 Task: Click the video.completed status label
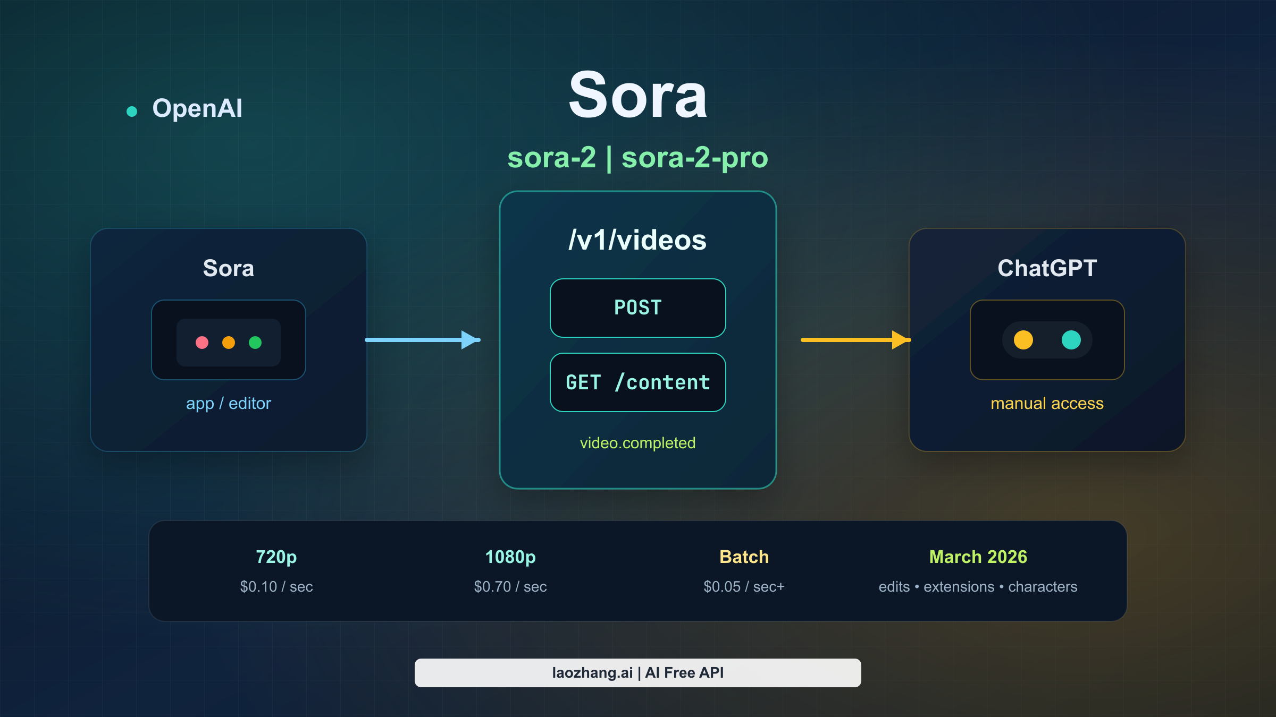[x=637, y=442]
